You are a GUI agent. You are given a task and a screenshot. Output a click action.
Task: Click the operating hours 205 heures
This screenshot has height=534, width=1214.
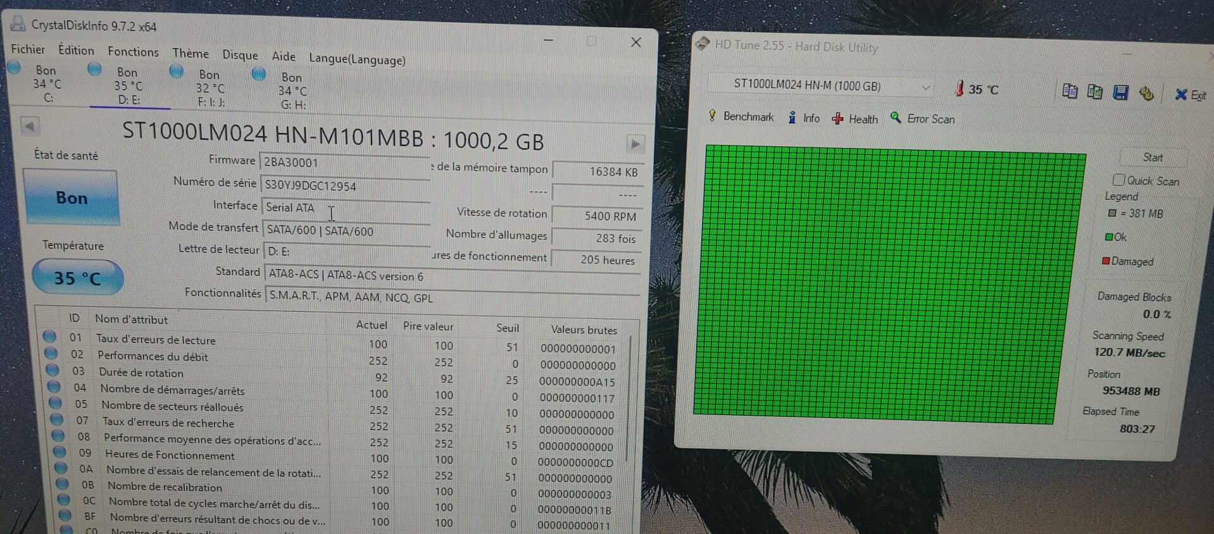click(596, 259)
